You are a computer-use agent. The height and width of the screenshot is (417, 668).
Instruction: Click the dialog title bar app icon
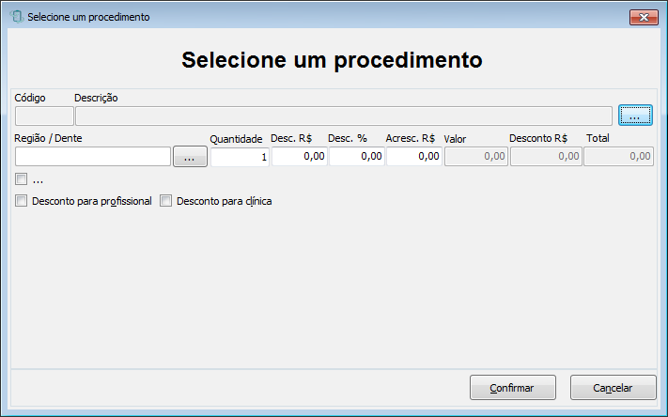click(x=16, y=17)
